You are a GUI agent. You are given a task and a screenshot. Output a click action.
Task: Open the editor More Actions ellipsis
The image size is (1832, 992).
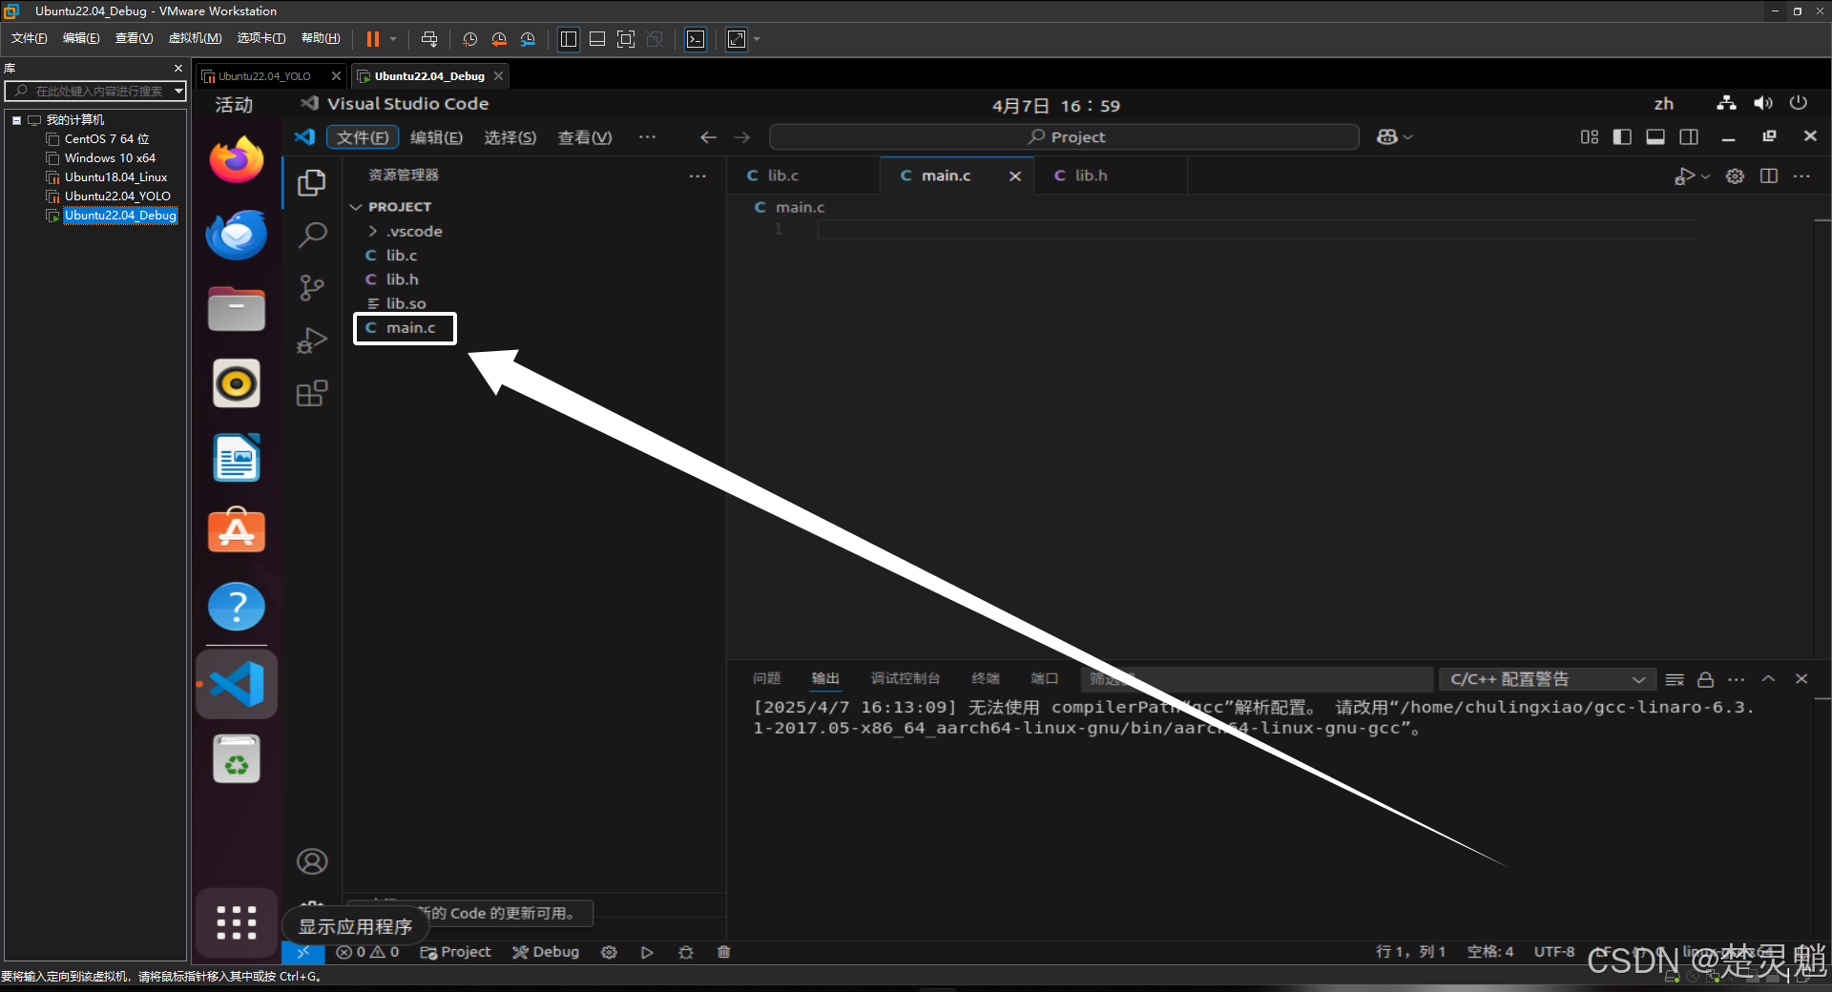(x=1801, y=176)
